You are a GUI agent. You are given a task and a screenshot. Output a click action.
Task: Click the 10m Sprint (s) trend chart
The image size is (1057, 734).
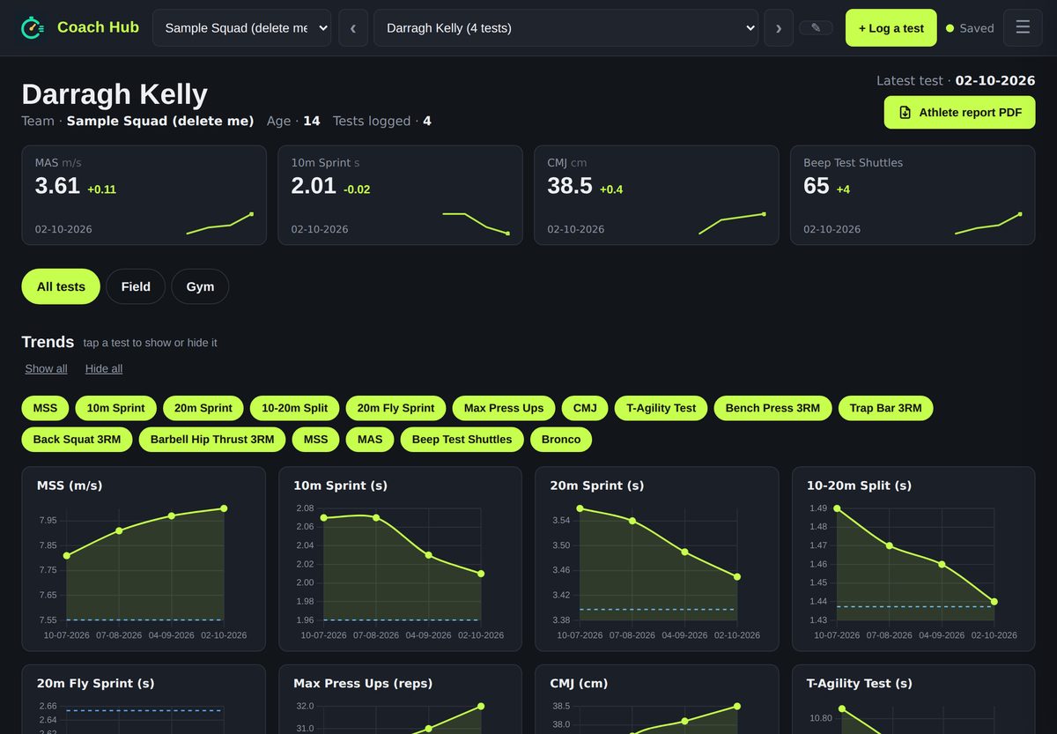pos(401,559)
